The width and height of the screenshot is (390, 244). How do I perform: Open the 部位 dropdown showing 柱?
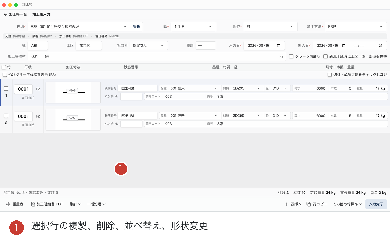pos(271,27)
